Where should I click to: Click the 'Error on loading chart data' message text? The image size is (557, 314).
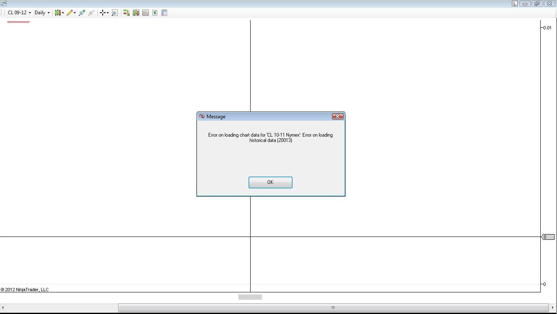coord(271,137)
